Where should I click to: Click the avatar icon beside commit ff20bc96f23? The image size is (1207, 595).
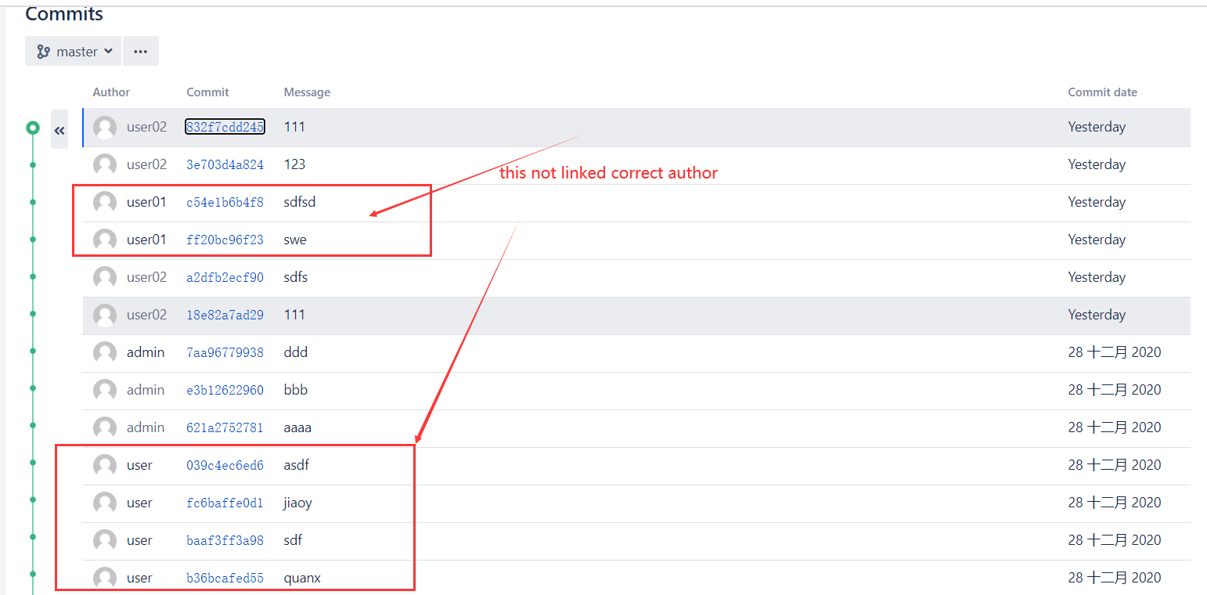[x=105, y=240]
